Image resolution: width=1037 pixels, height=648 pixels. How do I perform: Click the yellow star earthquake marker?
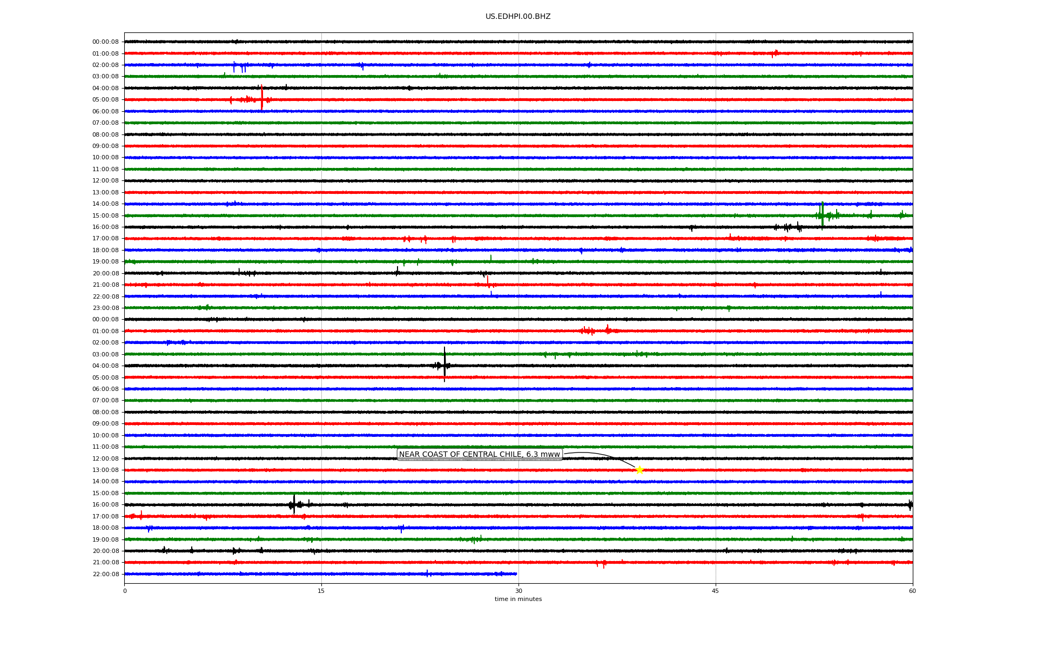point(639,470)
